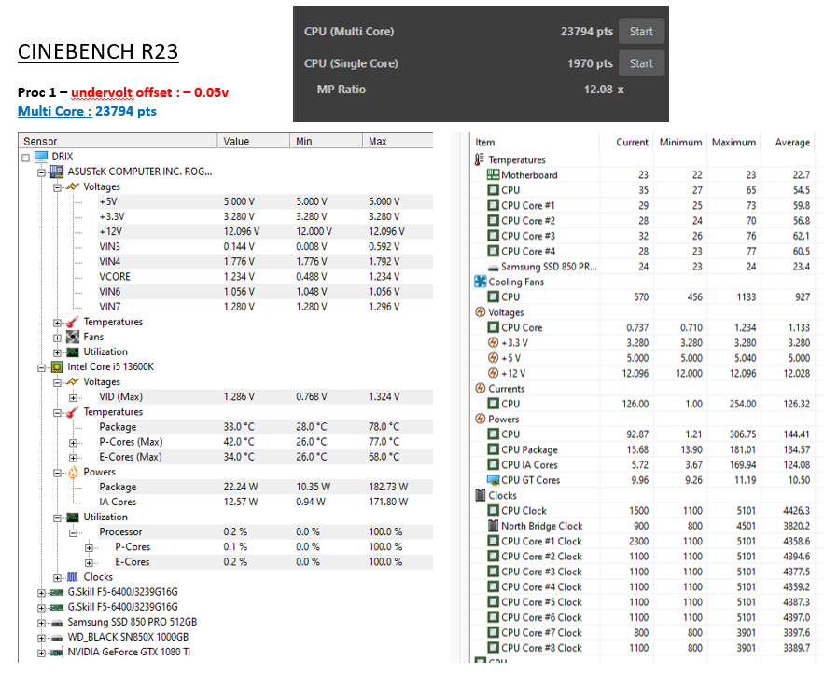The height and width of the screenshot is (675, 824).
Task: Start the CPU Single Core benchmark
Action: (641, 63)
